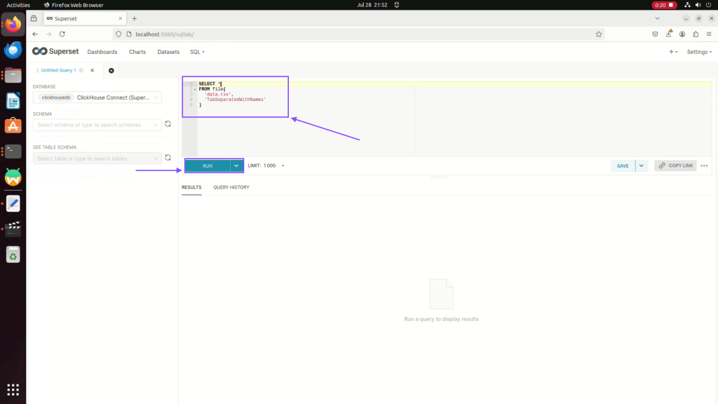Open the Settings menu

click(x=698, y=52)
